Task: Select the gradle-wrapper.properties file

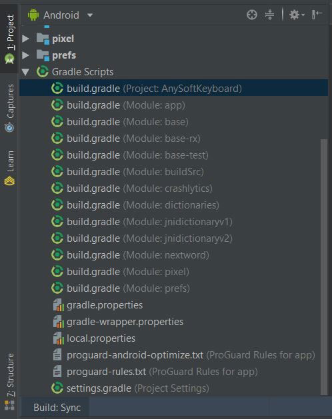Action: tap(125, 322)
